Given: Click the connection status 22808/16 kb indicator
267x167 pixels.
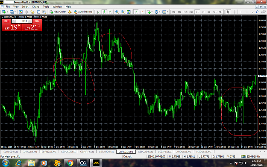Looking at the screenshot, I should 250,156.
